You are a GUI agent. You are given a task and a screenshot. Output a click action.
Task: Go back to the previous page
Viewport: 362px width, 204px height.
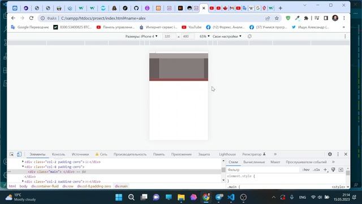(x=13, y=18)
